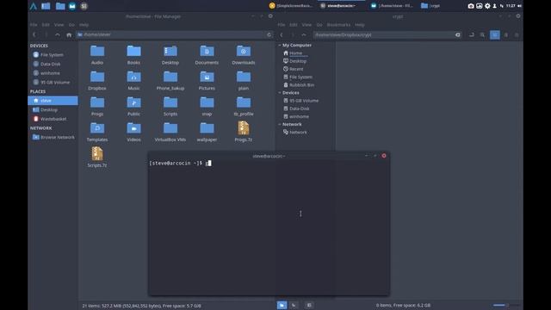Select the Scripts.7z archive
The image size is (551, 310).
[97, 157]
